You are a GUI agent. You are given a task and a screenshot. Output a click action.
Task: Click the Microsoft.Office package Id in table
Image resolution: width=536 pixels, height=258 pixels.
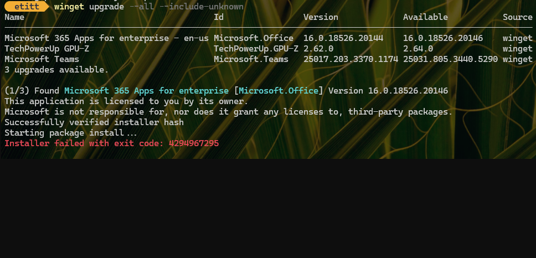[x=254, y=38]
